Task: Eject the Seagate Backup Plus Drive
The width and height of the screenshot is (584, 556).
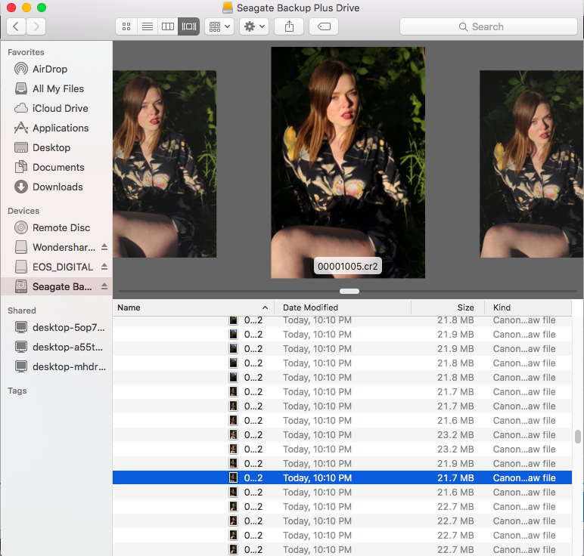Action: tap(104, 286)
